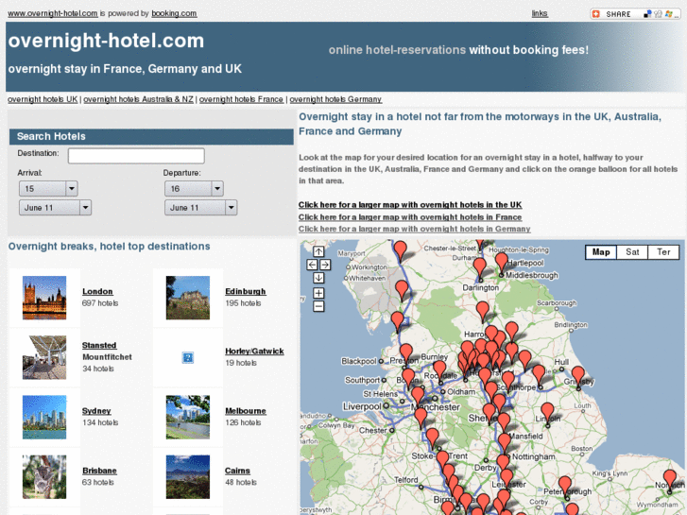Zoom in on the map with plus
Image resolution: width=687 pixels, height=515 pixels.
pyautogui.click(x=318, y=293)
